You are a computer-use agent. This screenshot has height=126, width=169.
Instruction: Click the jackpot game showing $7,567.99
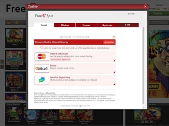pos(147,116)
